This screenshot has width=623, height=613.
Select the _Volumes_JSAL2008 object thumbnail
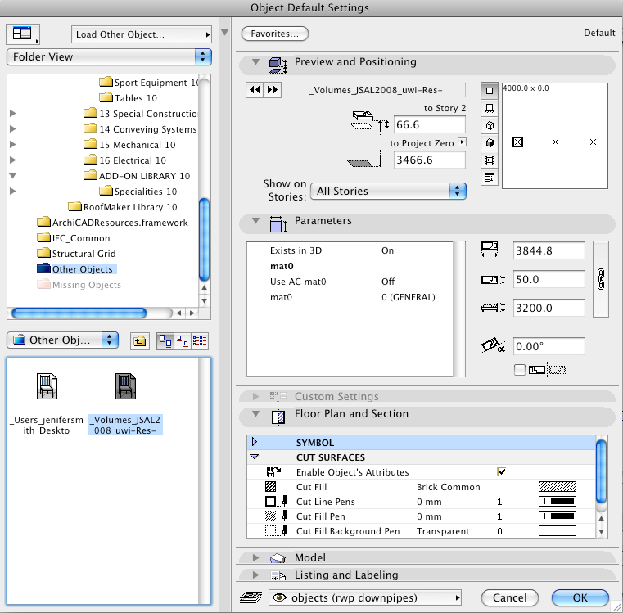point(125,385)
